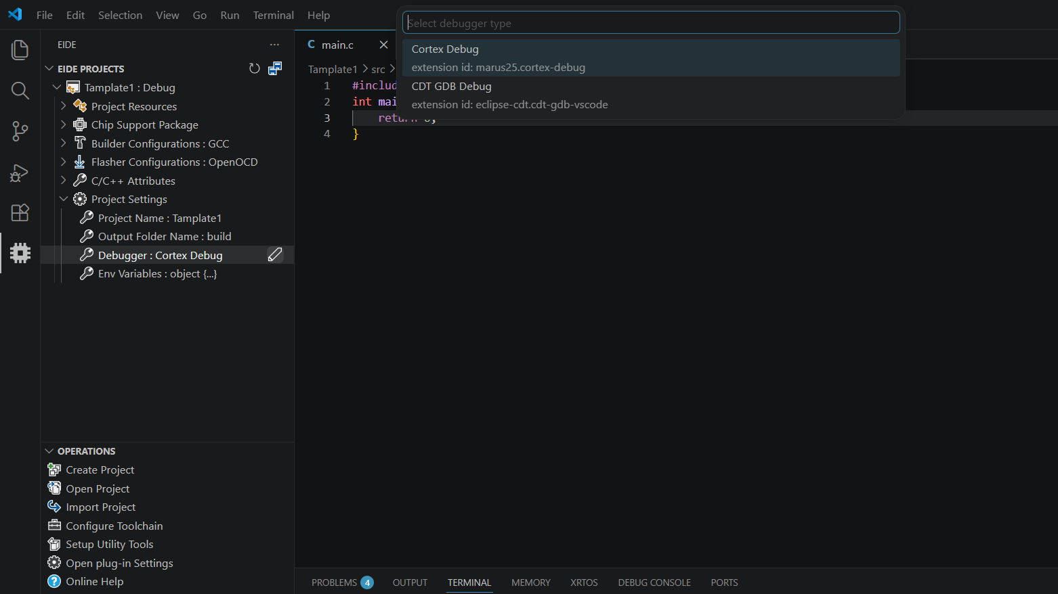Open the Selection menu
Screen dimensions: 1058x594
point(120,15)
